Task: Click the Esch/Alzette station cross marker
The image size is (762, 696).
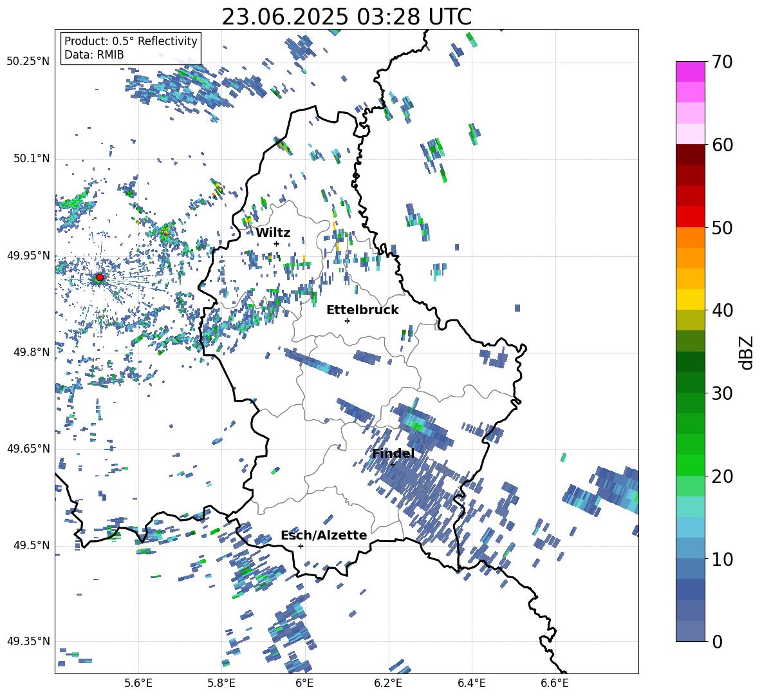Action: click(x=301, y=546)
